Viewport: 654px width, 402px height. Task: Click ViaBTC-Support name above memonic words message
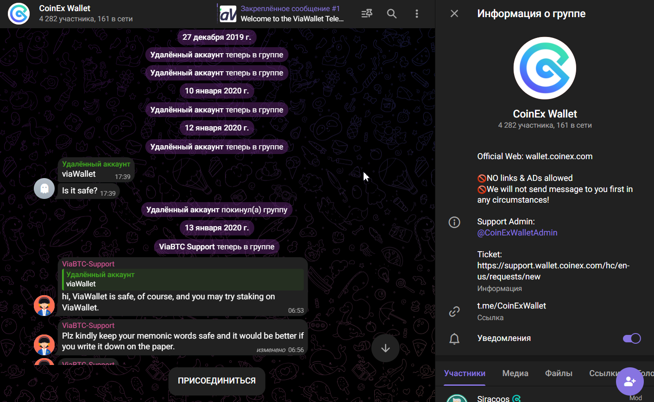[88, 325]
